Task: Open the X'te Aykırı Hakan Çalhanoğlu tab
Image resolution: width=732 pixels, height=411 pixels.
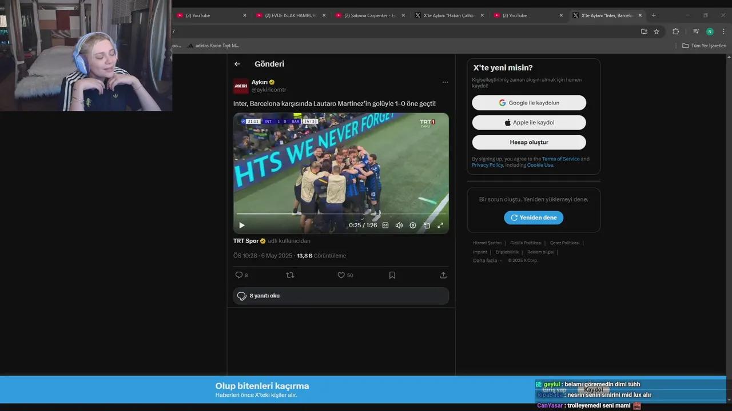Action: coord(449,15)
